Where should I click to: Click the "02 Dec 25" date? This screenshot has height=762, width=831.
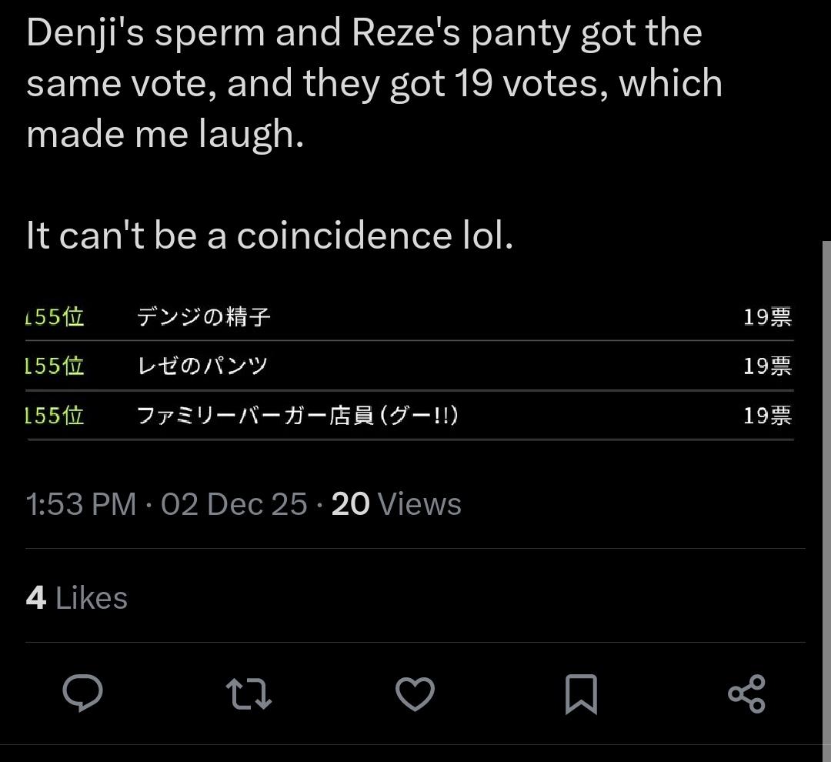pyautogui.click(x=234, y=504)
